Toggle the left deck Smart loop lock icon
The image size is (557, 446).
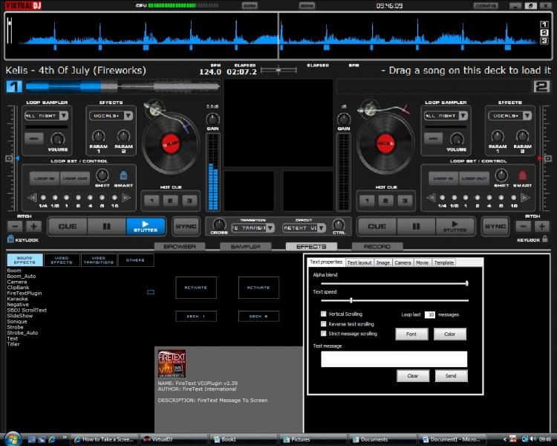pos(124,175)
